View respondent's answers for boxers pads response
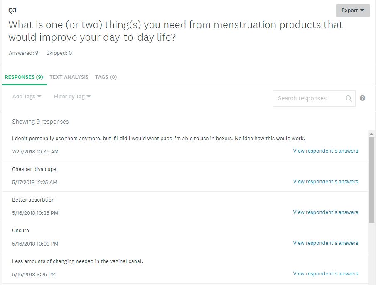The image size is (376, 285). pyautogui.click(x=325, y=151)
